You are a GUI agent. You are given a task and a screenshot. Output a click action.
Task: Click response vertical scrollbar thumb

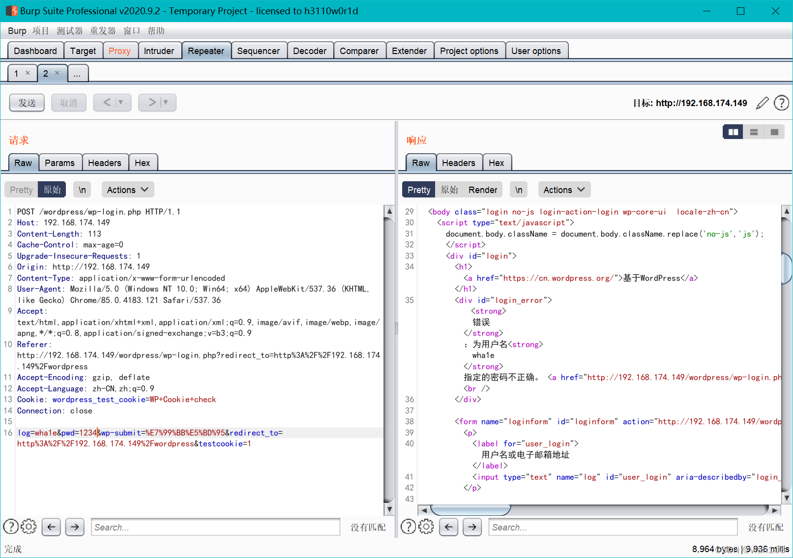(787, 268)
